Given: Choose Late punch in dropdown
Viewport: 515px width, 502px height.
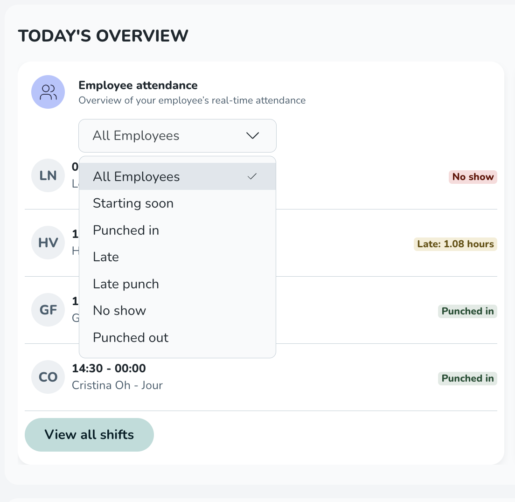Looking at the screenshot, I should tap(126, 284).
